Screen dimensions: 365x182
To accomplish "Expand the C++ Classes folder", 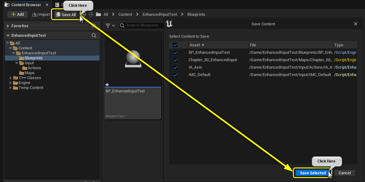I will 11,78.
